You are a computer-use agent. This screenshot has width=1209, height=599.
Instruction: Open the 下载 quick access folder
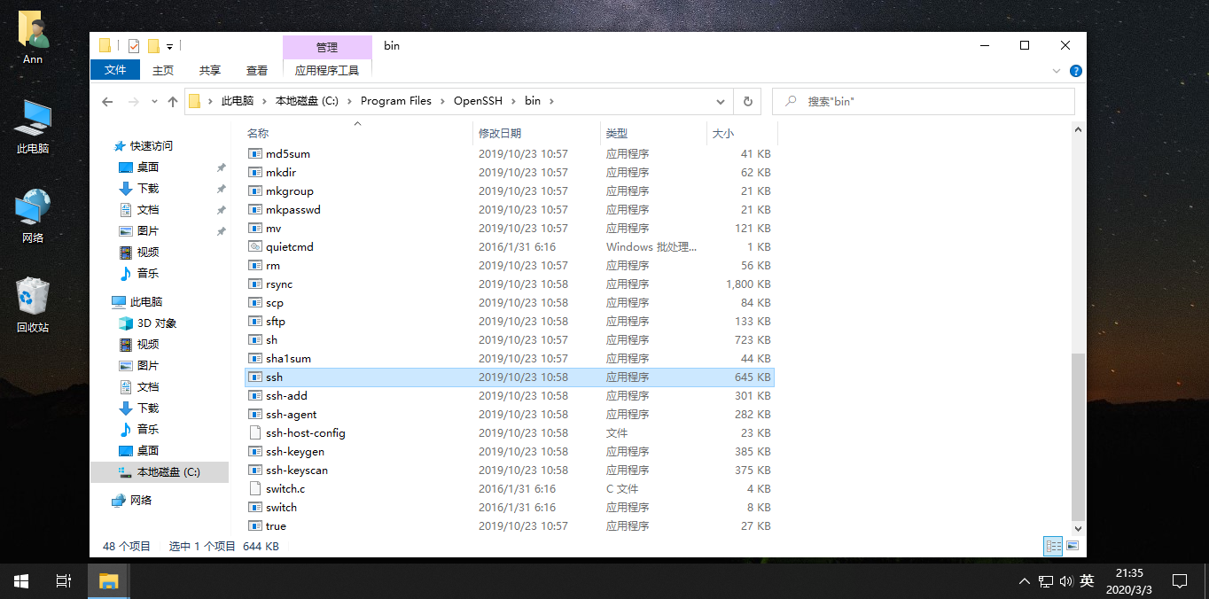click(147, 189)
